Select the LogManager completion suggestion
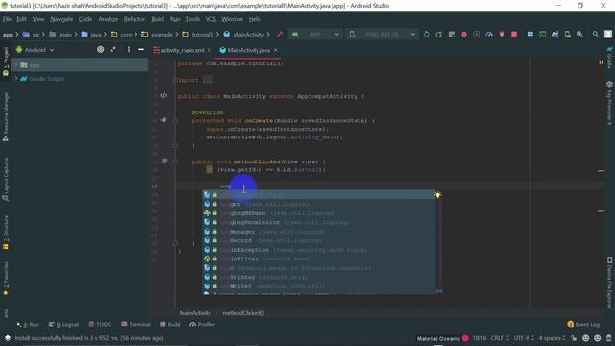 [x=319, y=232]
